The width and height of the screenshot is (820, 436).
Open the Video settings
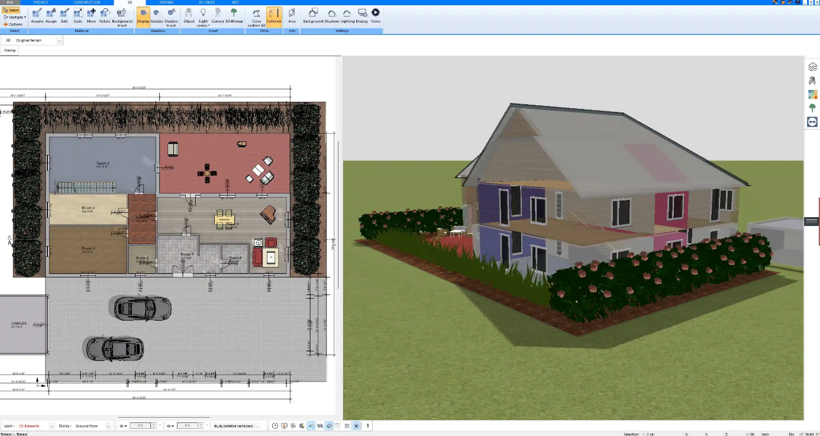[375, 15]
